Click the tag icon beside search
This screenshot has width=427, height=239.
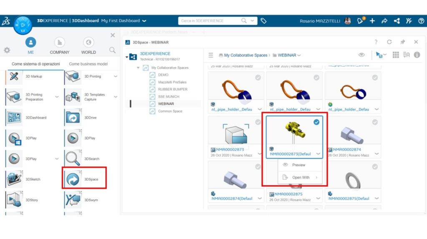coord(264,20)
